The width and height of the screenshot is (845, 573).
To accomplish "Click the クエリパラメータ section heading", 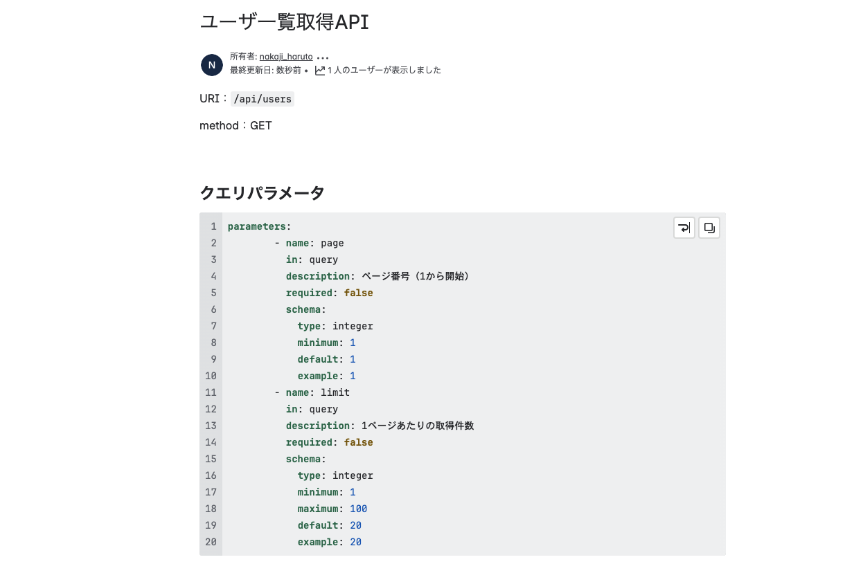I will 261,193.
